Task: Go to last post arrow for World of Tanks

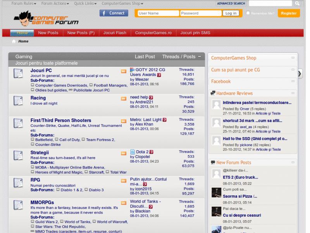Action: 151,207
